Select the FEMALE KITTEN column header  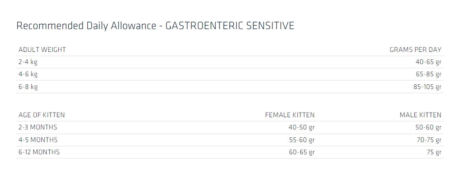289,115
